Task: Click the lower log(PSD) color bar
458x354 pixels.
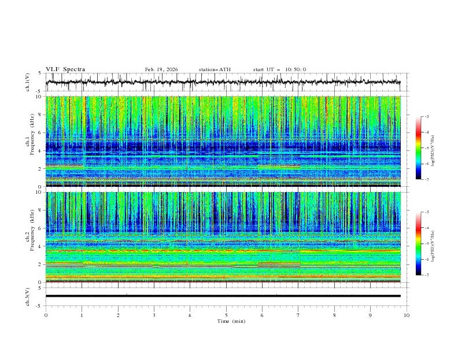Action: point(418,244)
